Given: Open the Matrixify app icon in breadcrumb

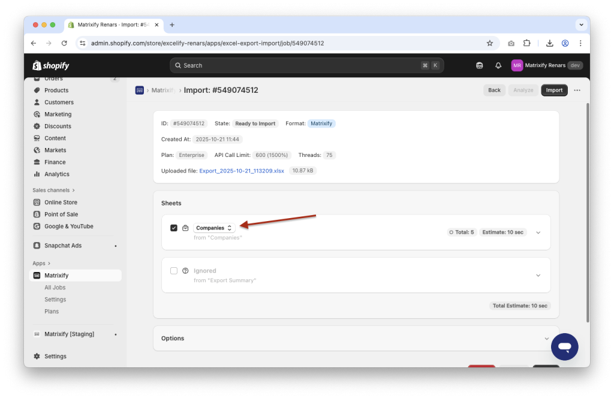Looking at the screenshot, I should coord(139,90).
